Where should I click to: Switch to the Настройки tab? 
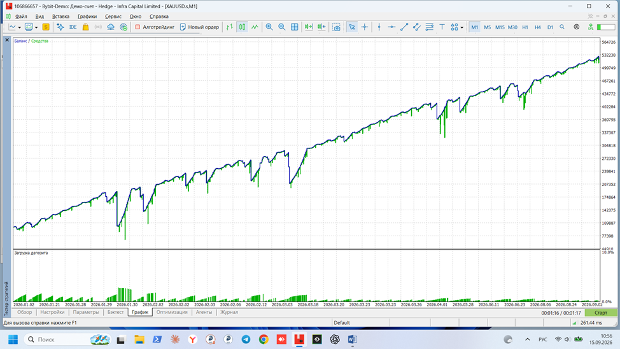pos(52,312)
